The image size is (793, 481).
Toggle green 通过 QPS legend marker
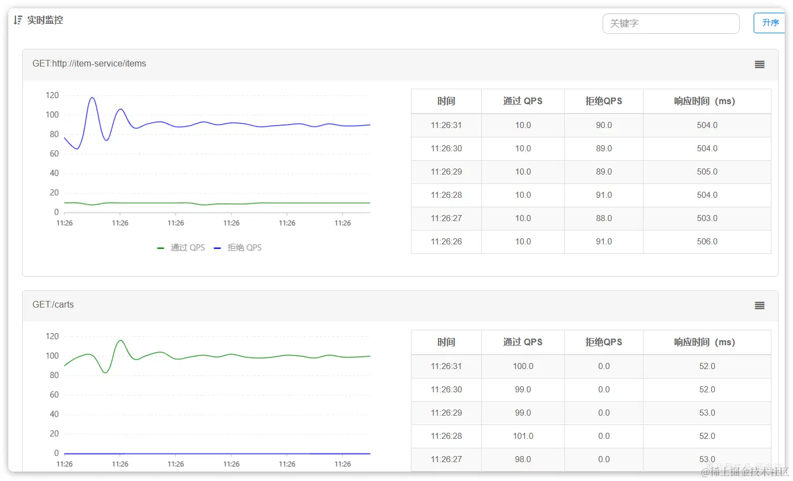pos(161,248)
